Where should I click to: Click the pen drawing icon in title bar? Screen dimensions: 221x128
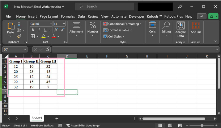tap(180, 6)
